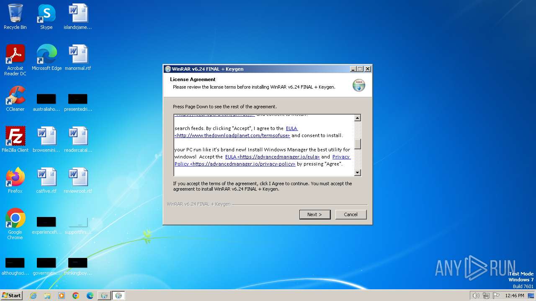
Task: Open the islandsjame document icon
Action: (x=78, y=17)
